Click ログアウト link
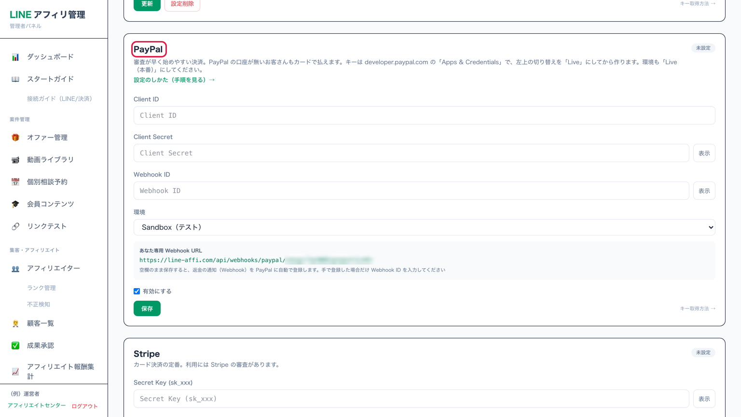Viewport: 741px width, 417px height. [x=85, y=406]
